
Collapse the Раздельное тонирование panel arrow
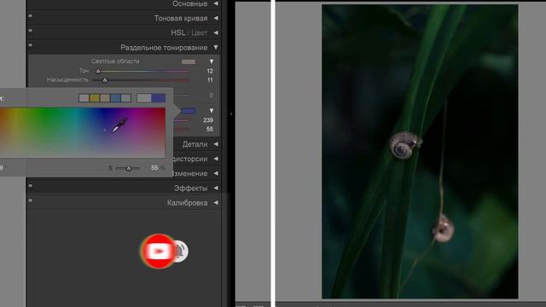(216, 48)
